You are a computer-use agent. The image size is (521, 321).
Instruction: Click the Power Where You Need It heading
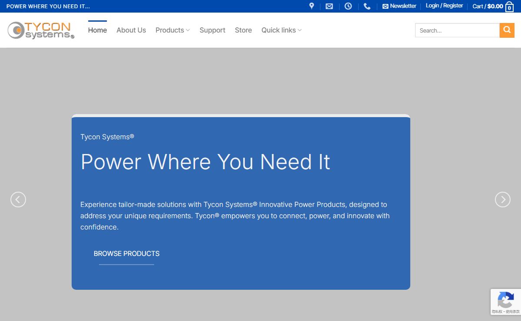[x=205, y=162]
